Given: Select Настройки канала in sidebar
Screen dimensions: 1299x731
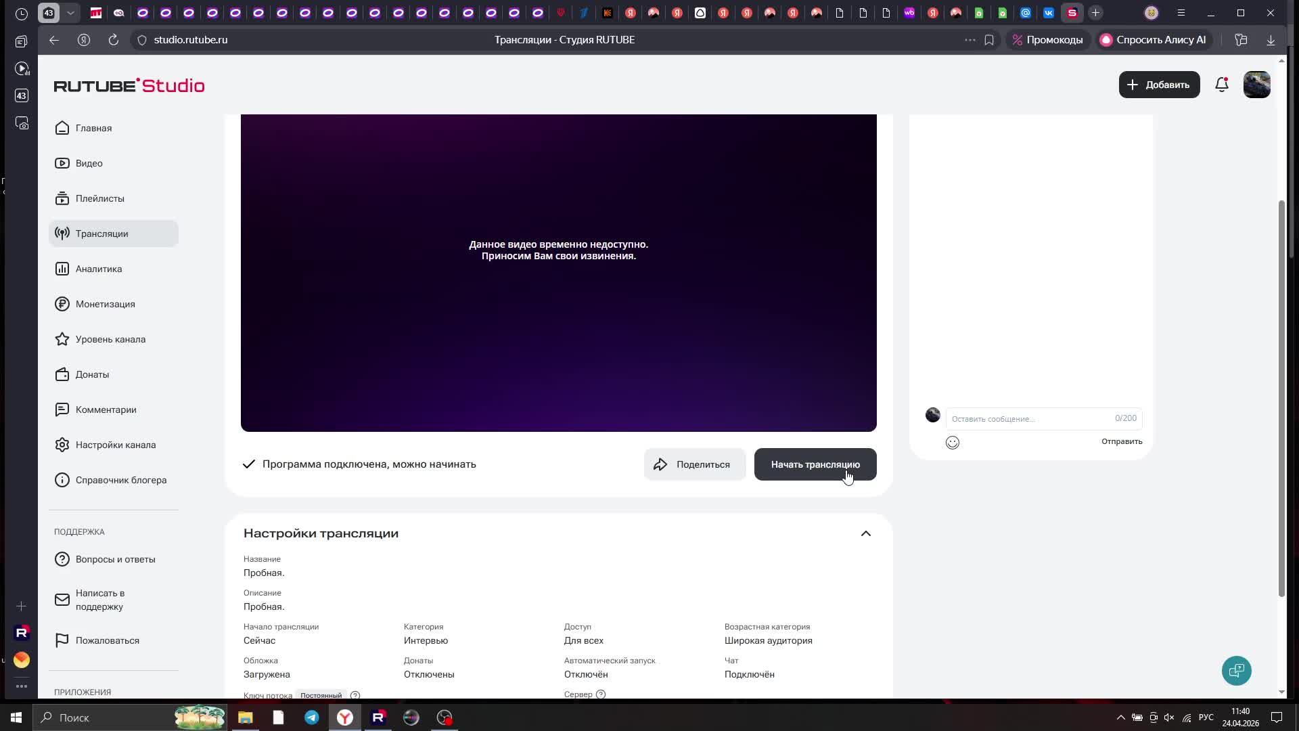Looking at the screenshot, I should (x=115, y=445).
